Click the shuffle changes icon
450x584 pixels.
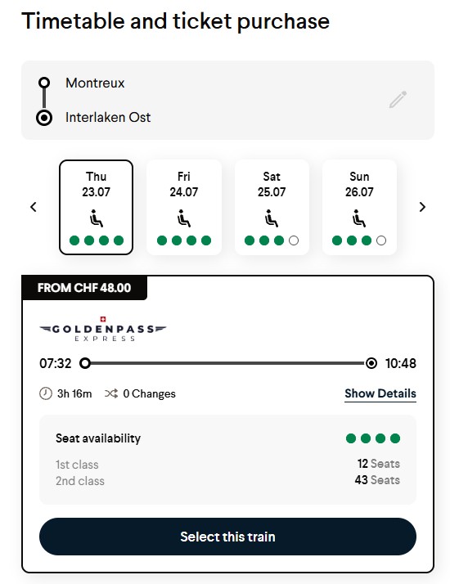pos(111,393)
